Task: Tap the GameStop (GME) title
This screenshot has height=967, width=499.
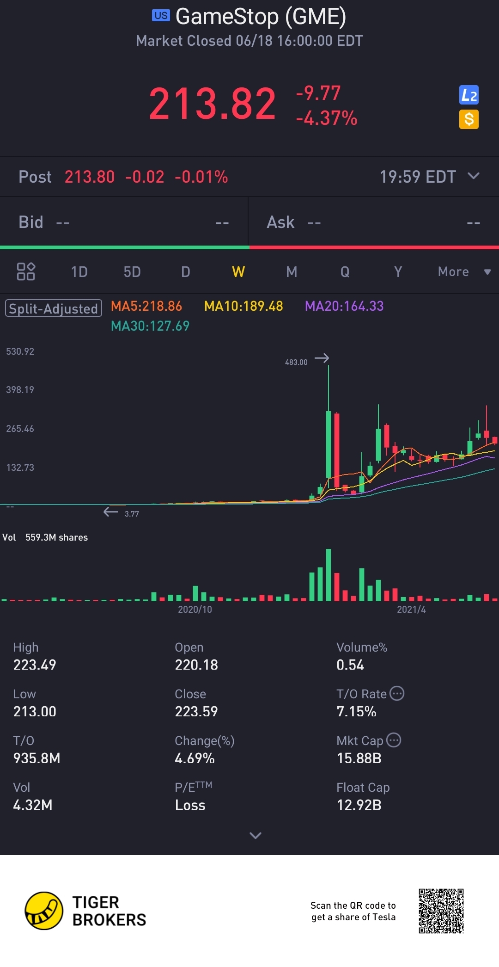Action: [x=261, y=17]
